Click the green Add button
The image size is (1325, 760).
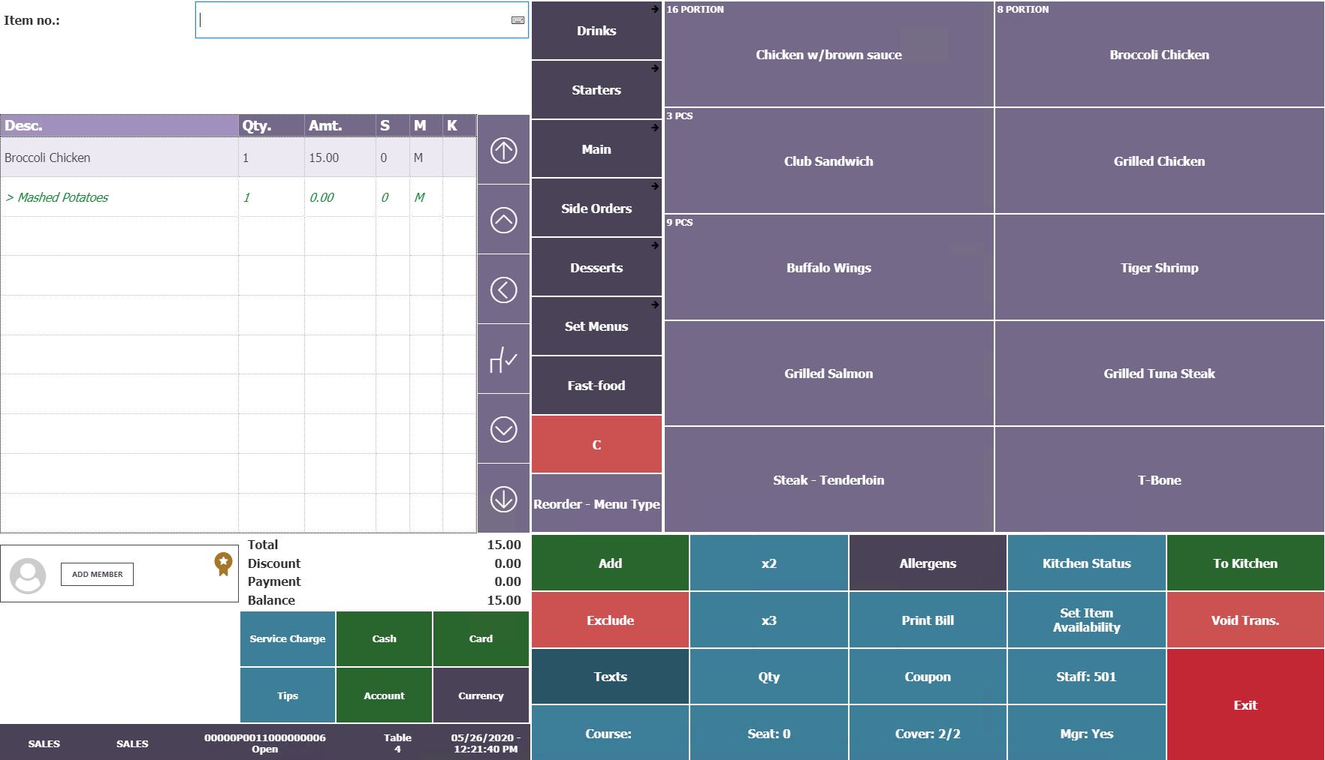point(610,563)
